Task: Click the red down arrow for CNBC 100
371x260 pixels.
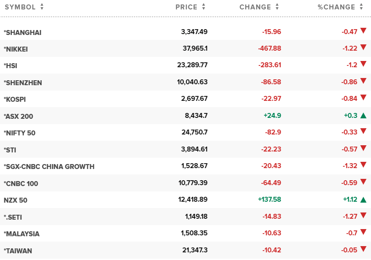Action: pyautogui.click(x=363, y=182)
